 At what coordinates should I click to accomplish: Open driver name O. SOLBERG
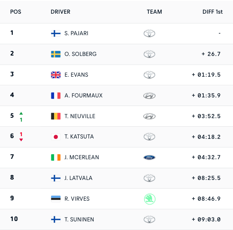point(80,54)
